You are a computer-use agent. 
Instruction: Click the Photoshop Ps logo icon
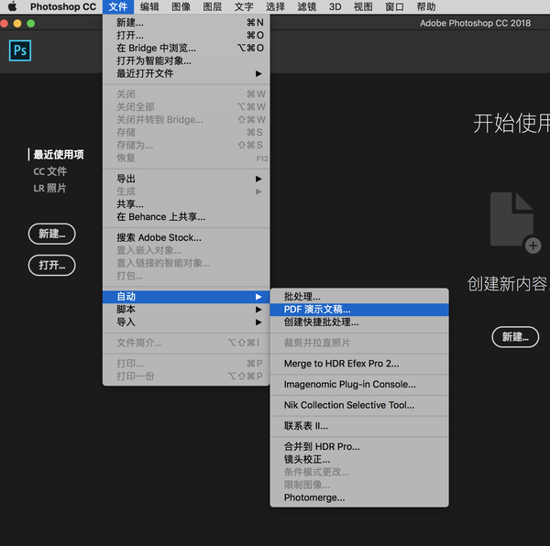20,50
